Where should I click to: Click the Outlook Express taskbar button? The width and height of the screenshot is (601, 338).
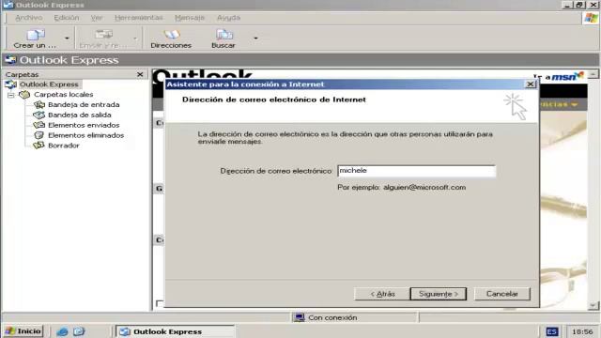(175, 331)
